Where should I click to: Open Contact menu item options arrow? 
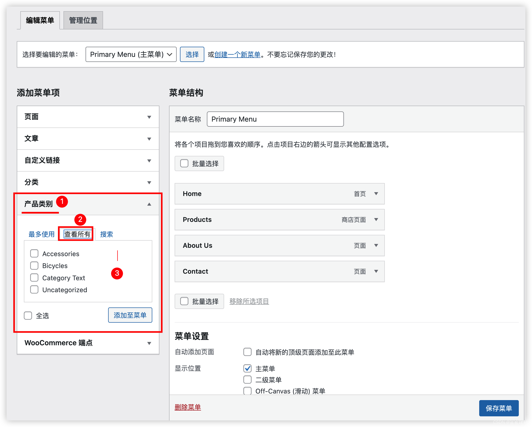pyautogui.click(x=376, y=271)
